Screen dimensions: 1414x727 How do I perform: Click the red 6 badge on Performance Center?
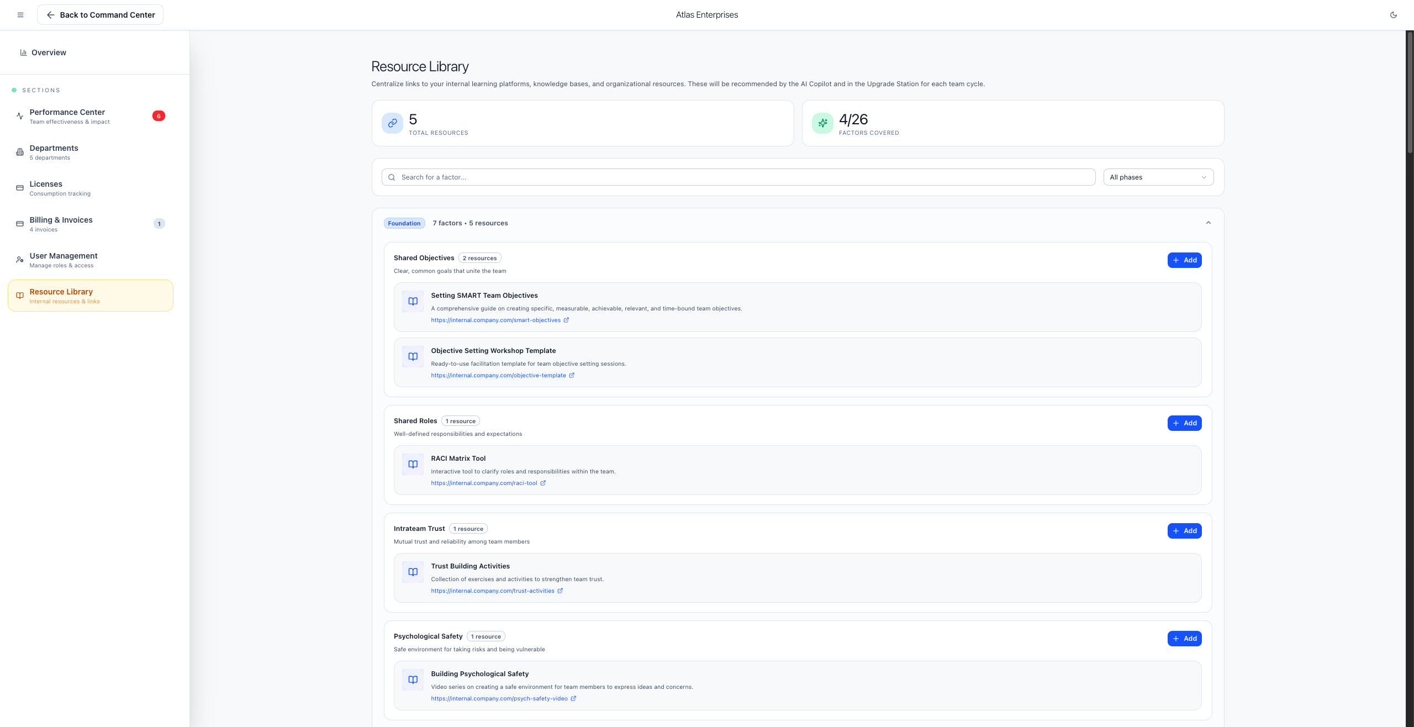(159, 116)
